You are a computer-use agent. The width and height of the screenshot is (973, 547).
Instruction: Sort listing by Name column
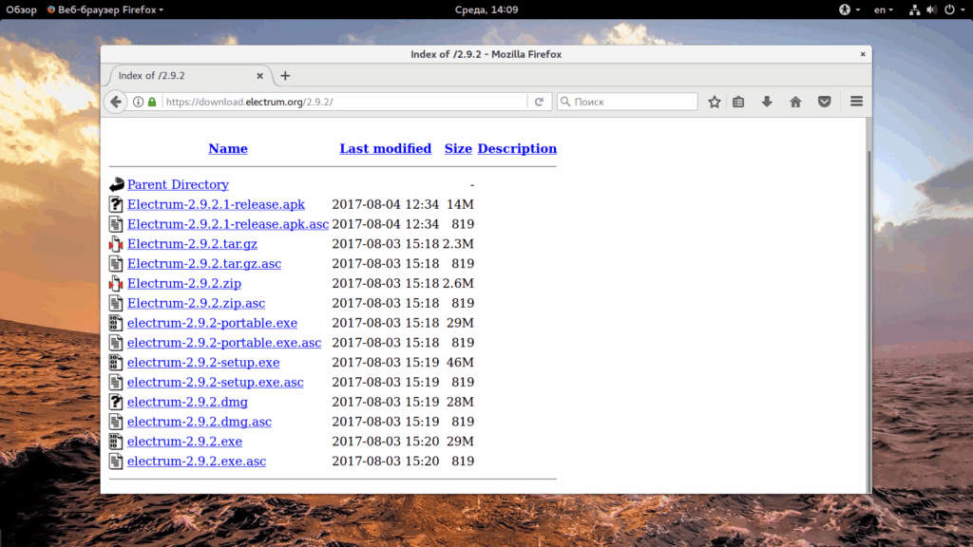[228, 148]
